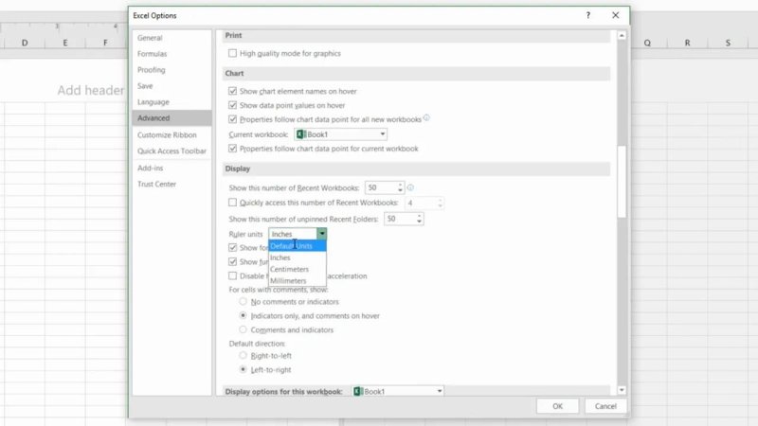758x426 pixels.
Task: Select column F header in the worksheet
Action: (x=105, y=43)
